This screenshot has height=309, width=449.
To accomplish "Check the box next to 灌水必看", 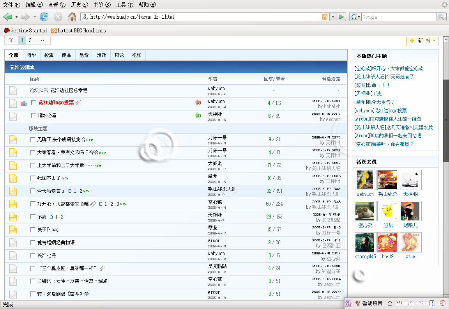I will pyautogui.click(x=34, y=115).
